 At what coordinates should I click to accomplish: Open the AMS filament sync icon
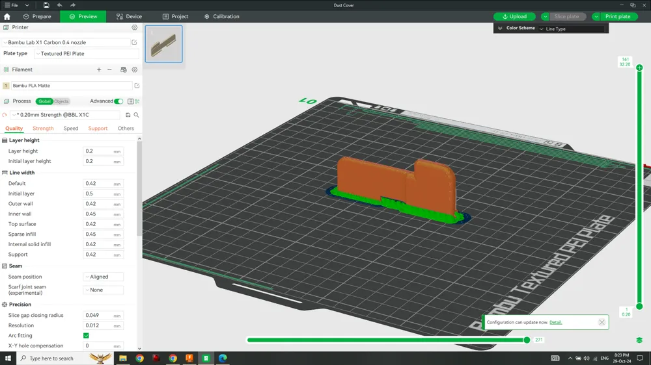(123, 69)
